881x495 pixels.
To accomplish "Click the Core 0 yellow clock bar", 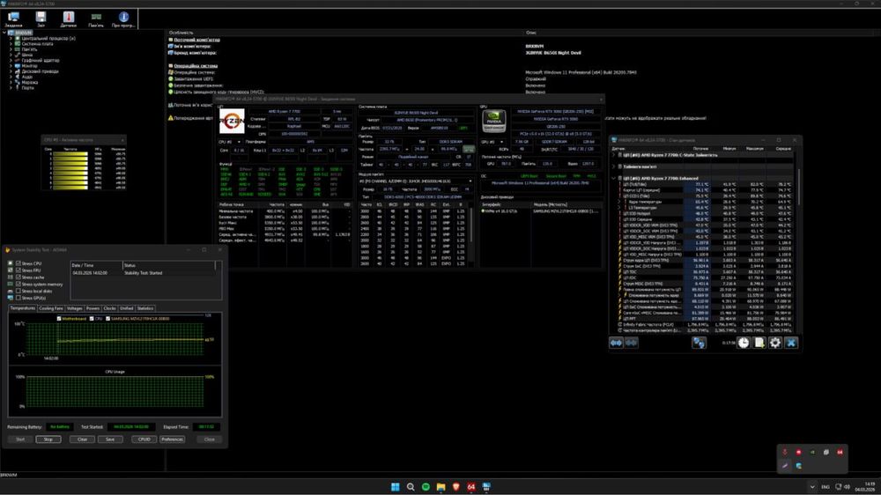I will pos(70,153).
